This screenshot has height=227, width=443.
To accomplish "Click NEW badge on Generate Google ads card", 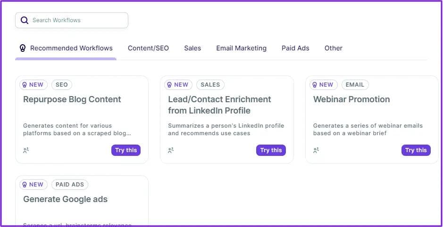I will point(32,185).
